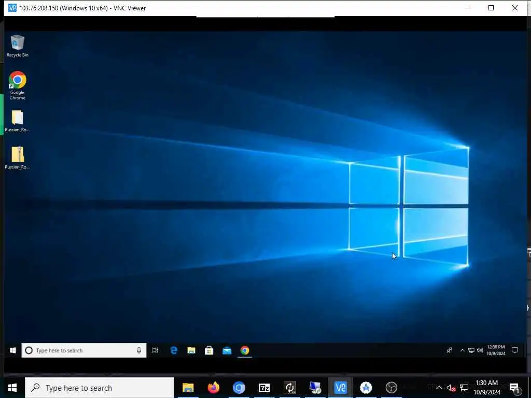The image size is (531, 398).
Task: Close the VNC Viewer window
Action: [515, 8]
